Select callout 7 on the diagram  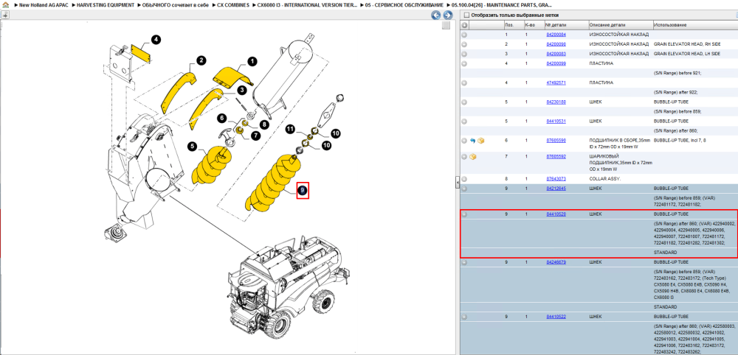click(255, 136)
